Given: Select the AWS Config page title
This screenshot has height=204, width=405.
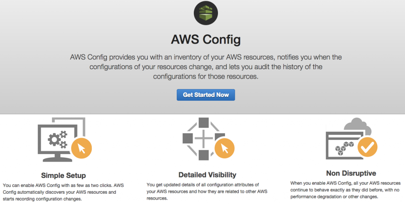Looking at the screenshot, I should pyautogui.click(x=206, y=40).
